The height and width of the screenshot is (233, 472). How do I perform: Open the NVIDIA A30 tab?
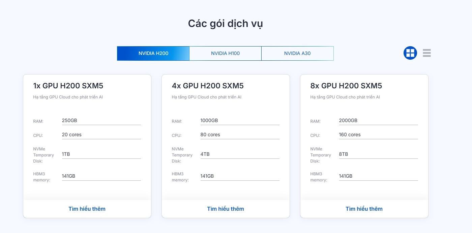click(x=297, y=53)
